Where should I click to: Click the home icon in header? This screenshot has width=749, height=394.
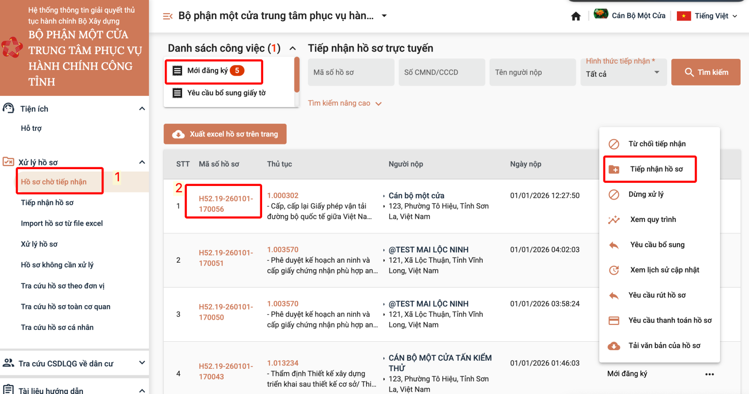pos(576,16)
